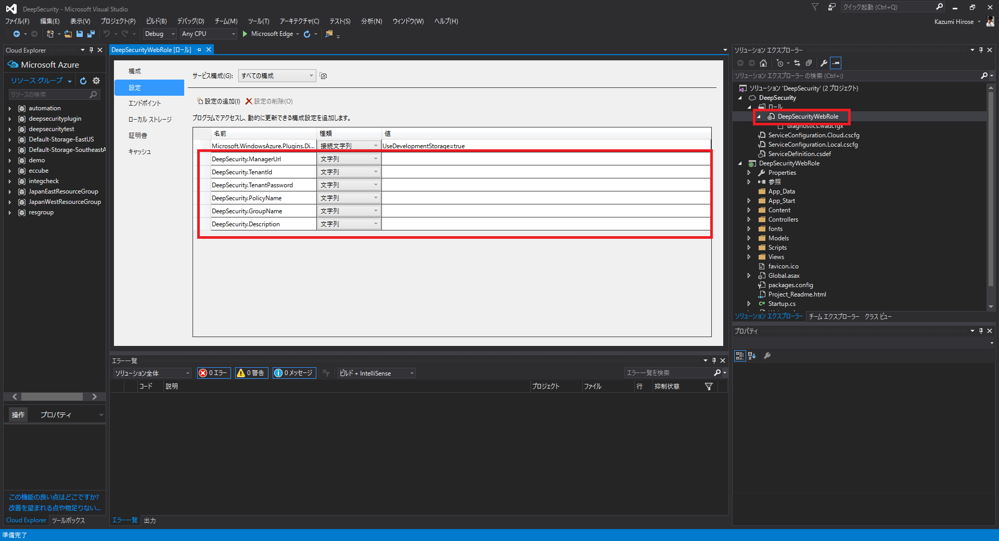Click the Navigate Backward toolbar icon

17,34
